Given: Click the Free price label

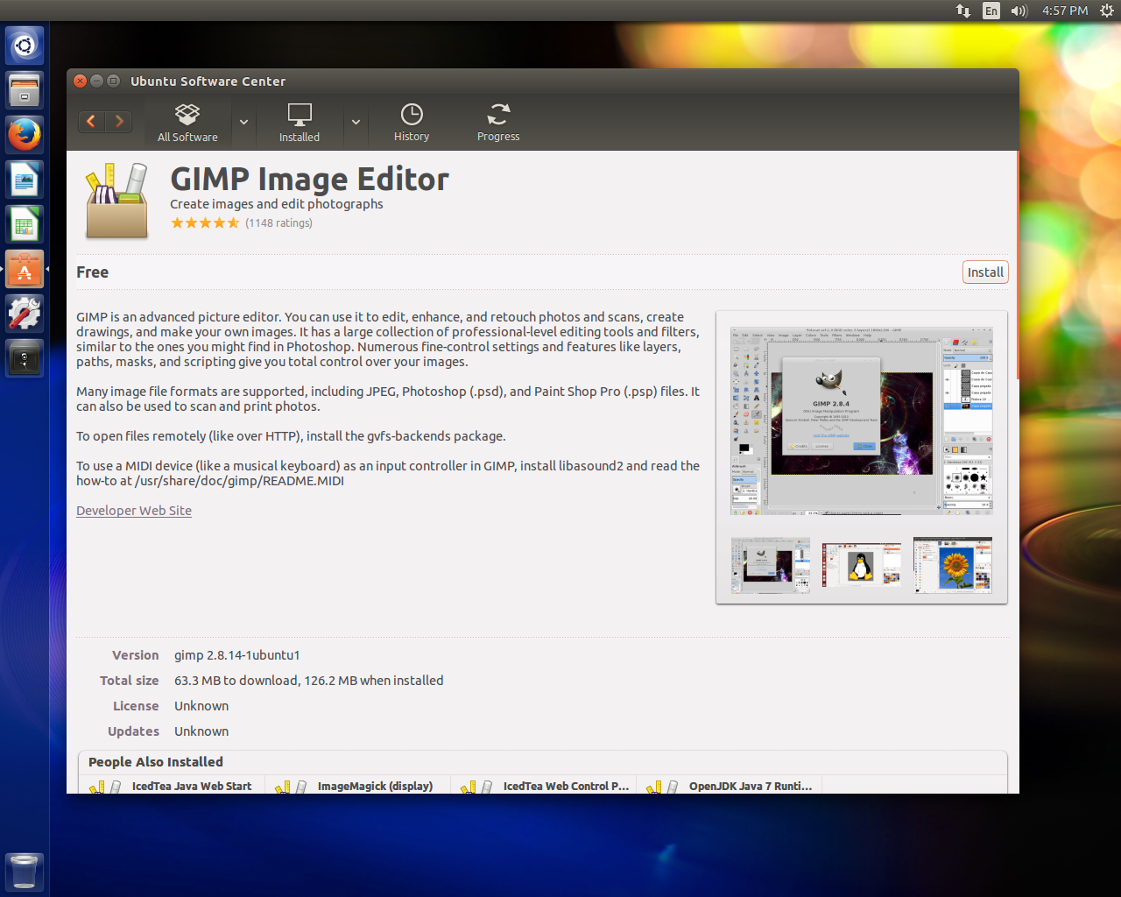Looking at the screenshot, I should pyautogui.click(x=93, y=272).
